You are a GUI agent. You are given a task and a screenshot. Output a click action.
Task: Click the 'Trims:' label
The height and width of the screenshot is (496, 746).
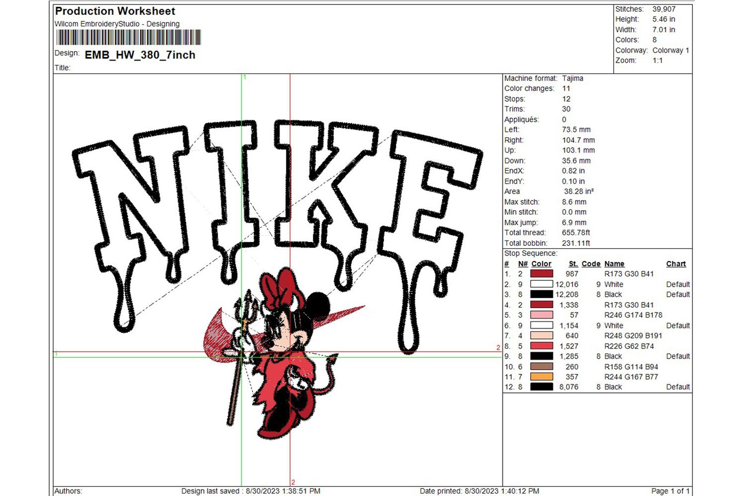click(515, 109)
